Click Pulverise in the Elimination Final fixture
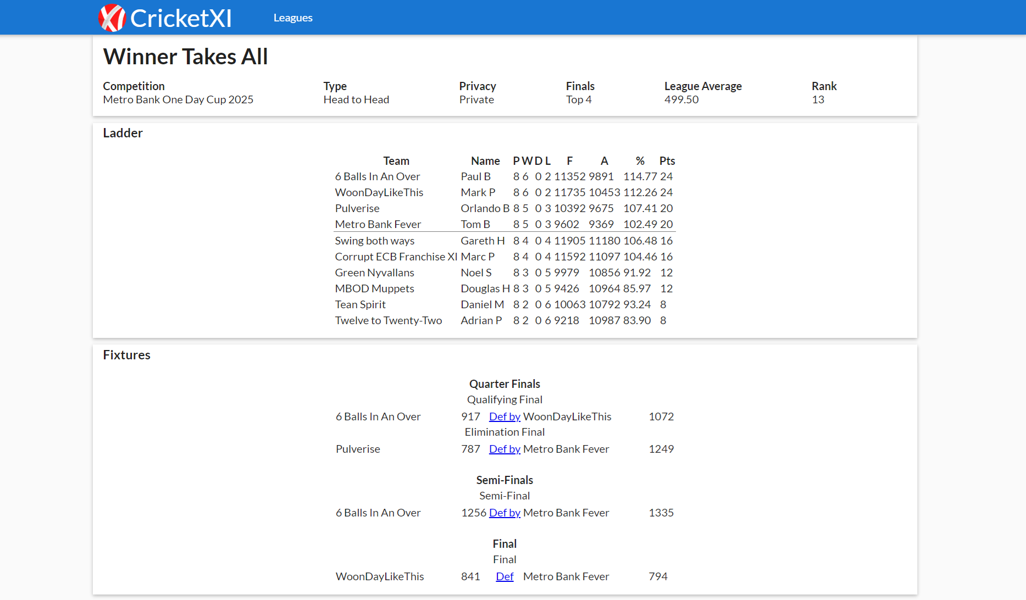Image resolution: width=1026 pixels, height=600 pixels. tap(358, 449)
